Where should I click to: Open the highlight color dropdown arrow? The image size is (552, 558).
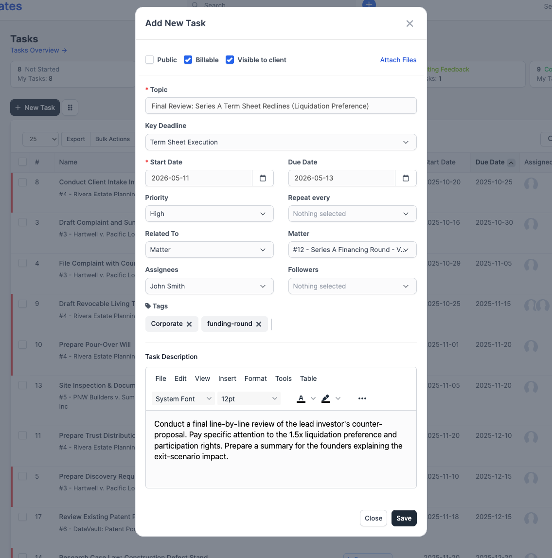338,398
